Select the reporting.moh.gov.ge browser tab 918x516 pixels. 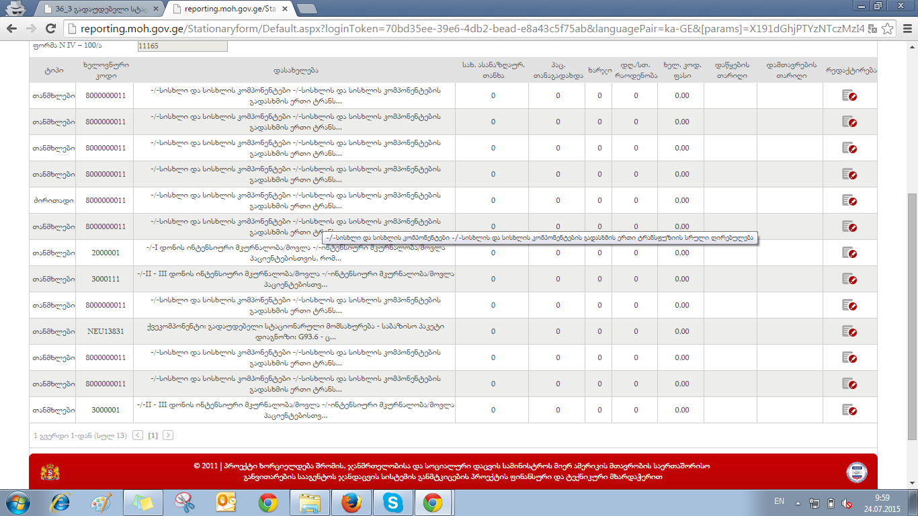(228, 9)
